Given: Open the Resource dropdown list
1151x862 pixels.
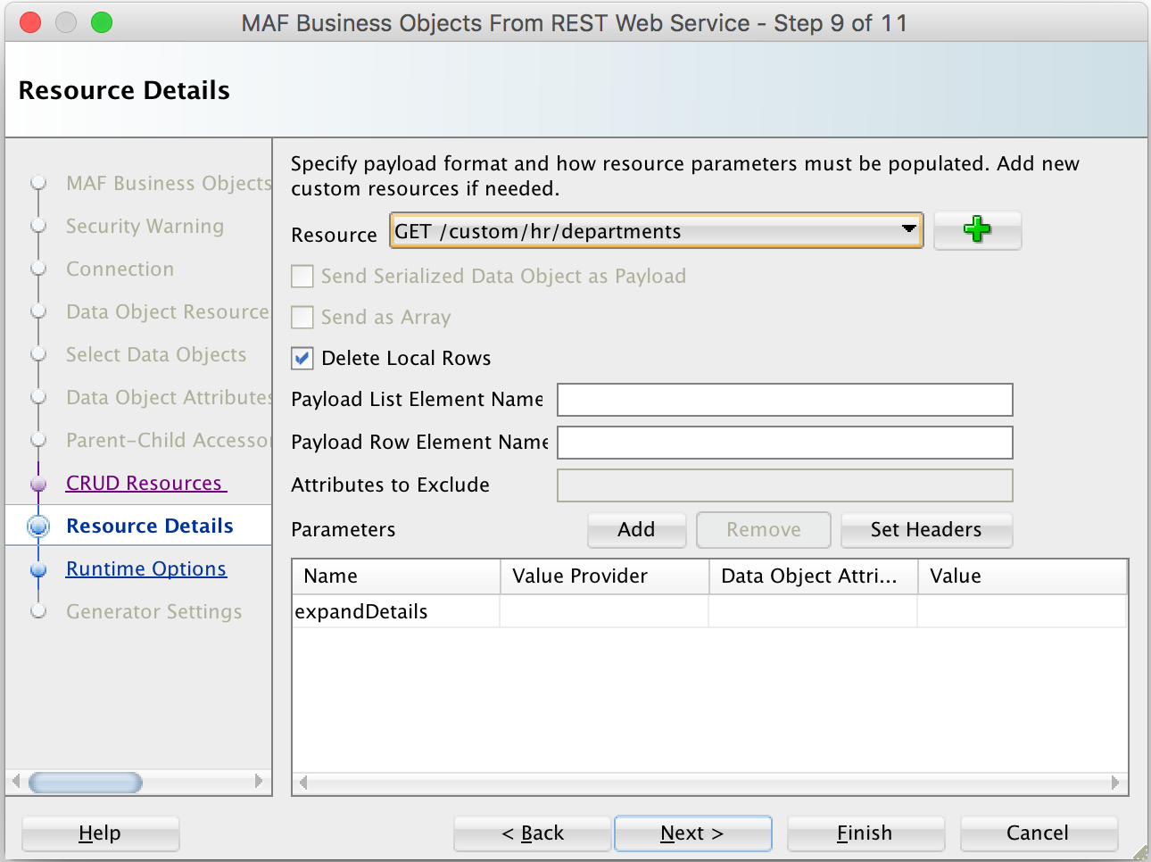Looking at the screenshot, I should [657, 231].
